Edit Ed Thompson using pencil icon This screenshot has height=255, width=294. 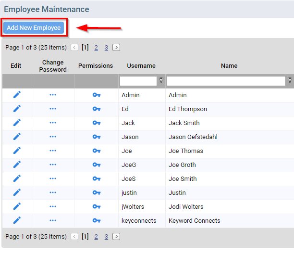(17, 109)
